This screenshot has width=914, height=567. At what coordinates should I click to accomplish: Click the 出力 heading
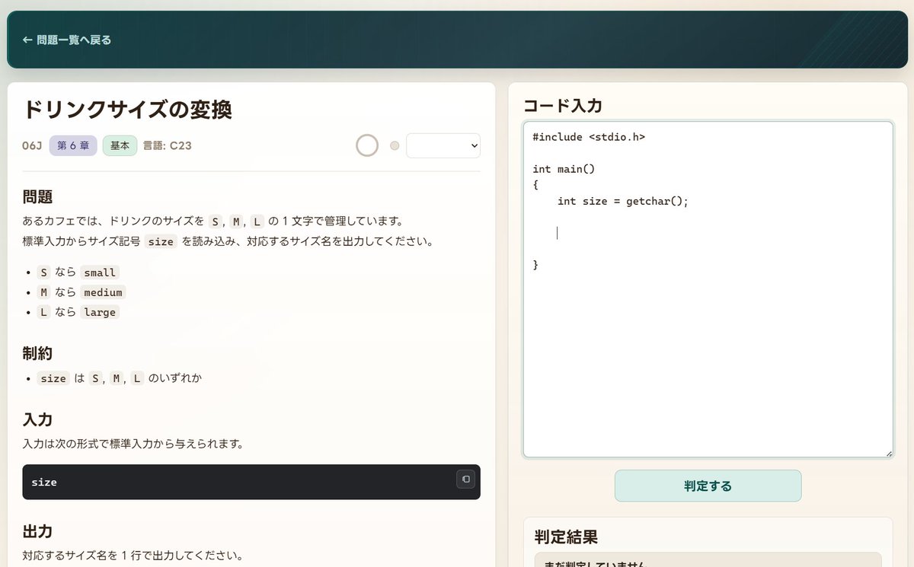37,531
